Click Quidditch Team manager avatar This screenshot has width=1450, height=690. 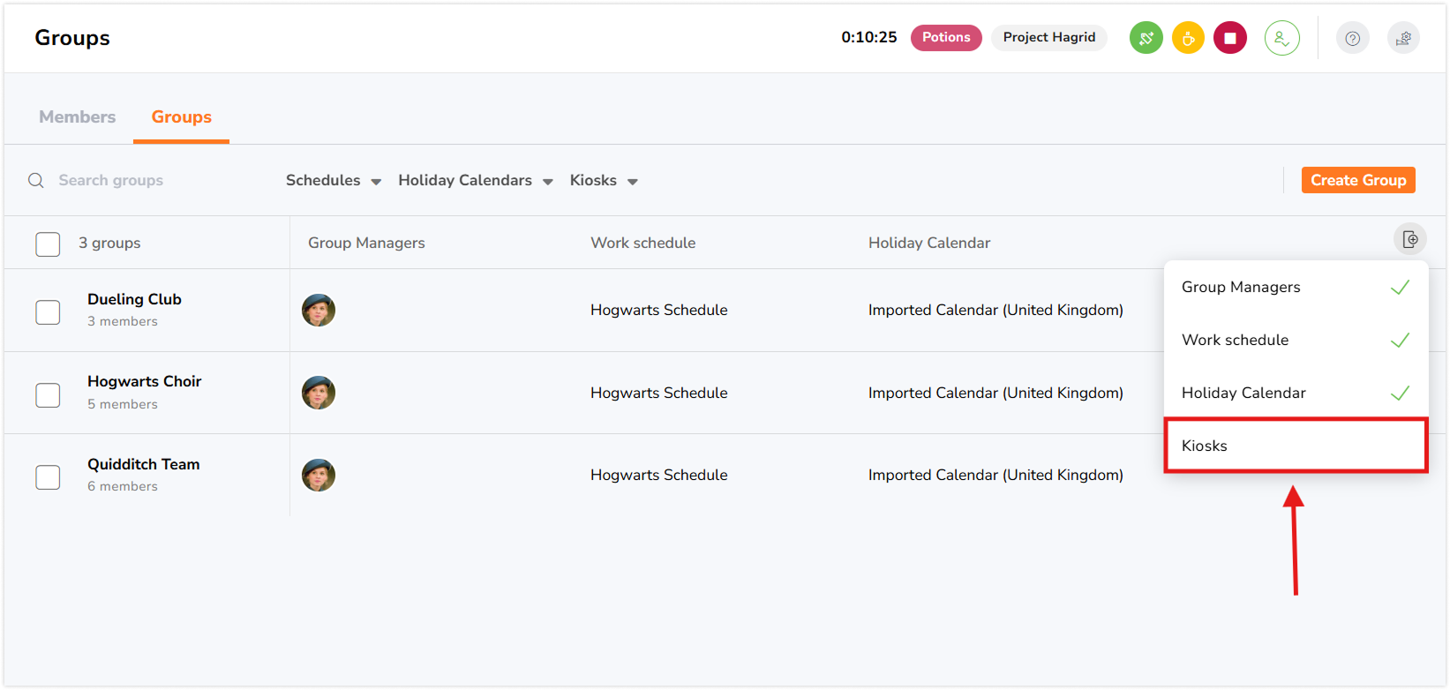[x=319, y=475]
